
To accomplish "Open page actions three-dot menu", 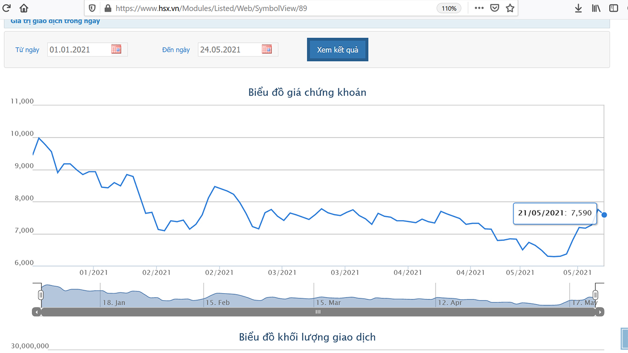I will point(479,8).
